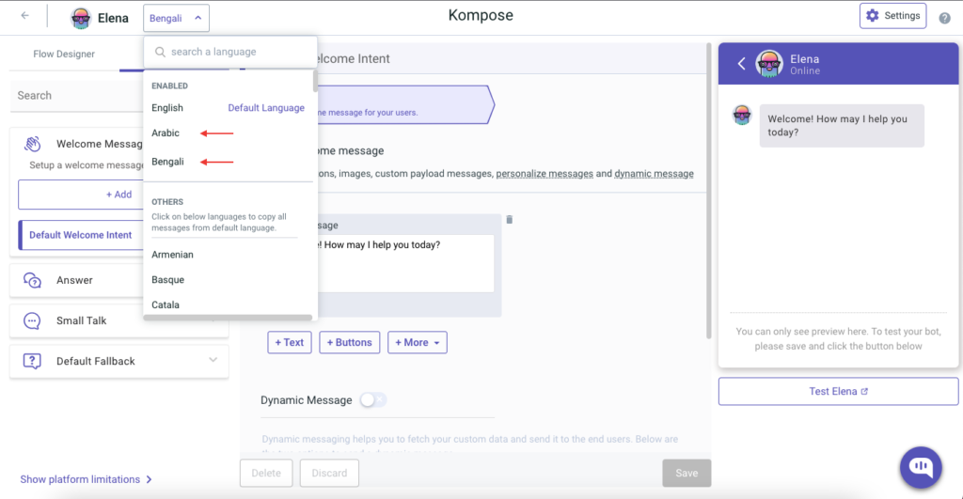The height and width of the screenshot is (499, 963).
Task: Open the dynamic message link
Action: 655,174
